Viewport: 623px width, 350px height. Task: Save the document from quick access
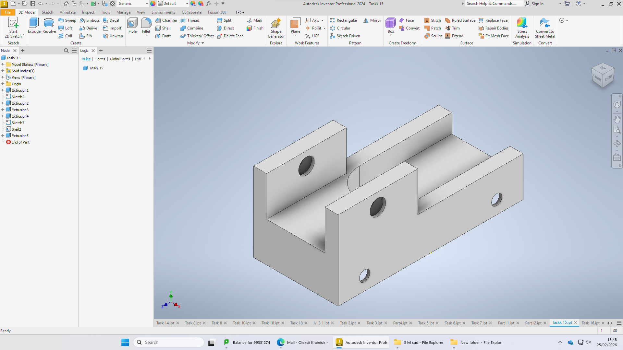coord(32,4)
